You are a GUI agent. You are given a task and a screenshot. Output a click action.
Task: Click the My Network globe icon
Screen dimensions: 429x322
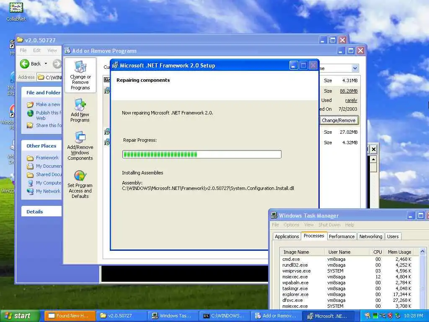coord(30,191)
